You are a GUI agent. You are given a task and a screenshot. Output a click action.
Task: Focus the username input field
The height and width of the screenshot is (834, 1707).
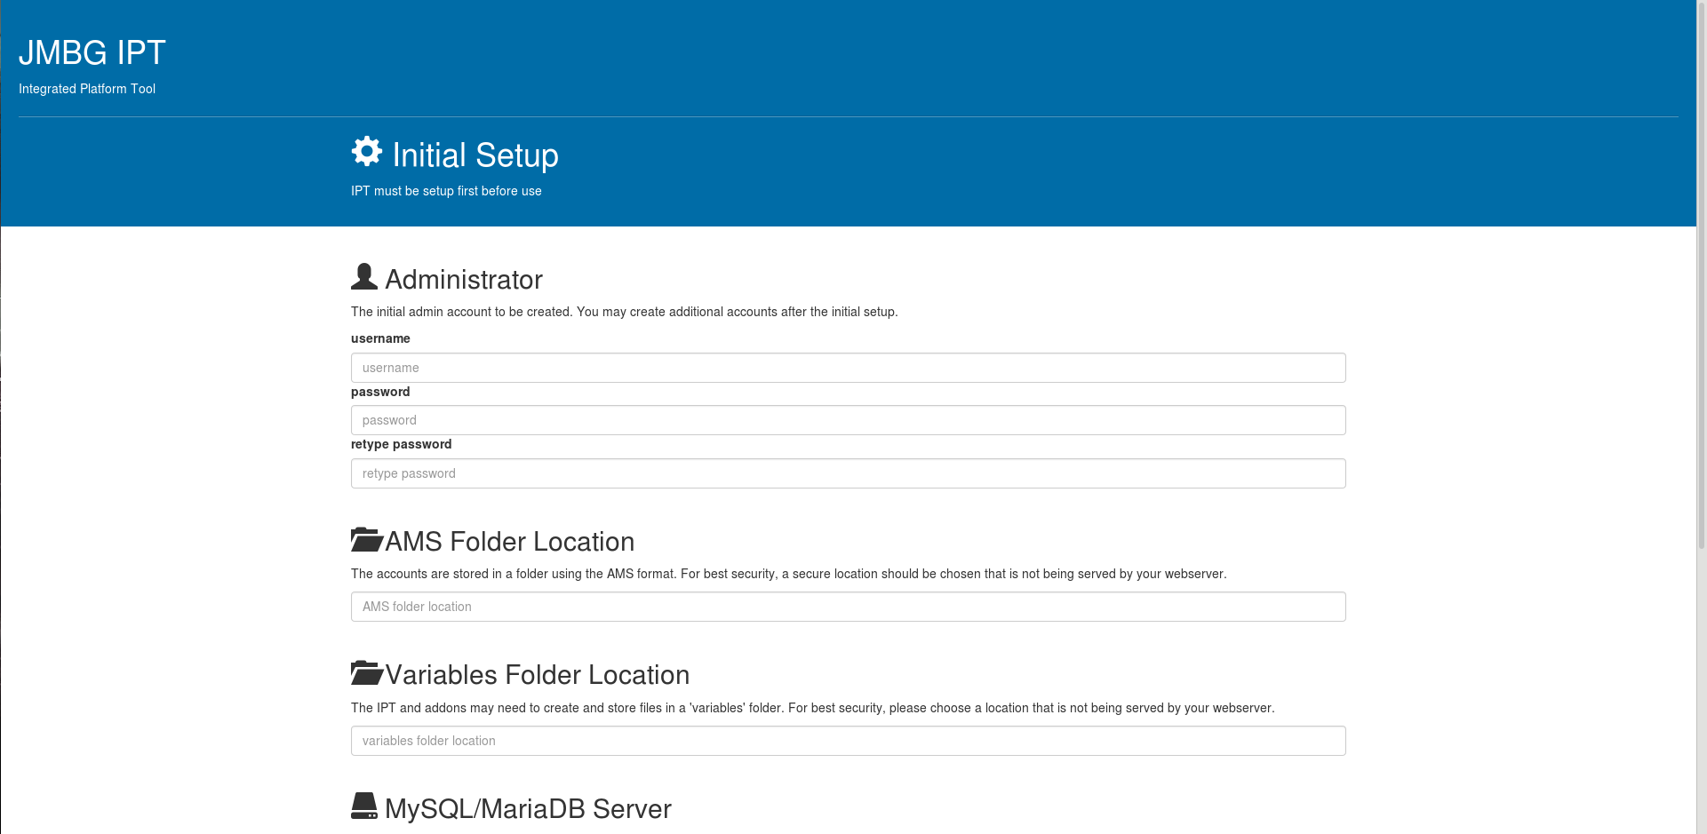pyautogui.click(x=848, y=368)
